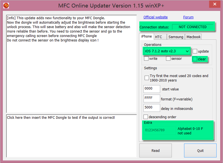Click the start value field
This screenshot has height=163, width=223.
(152, 89)
